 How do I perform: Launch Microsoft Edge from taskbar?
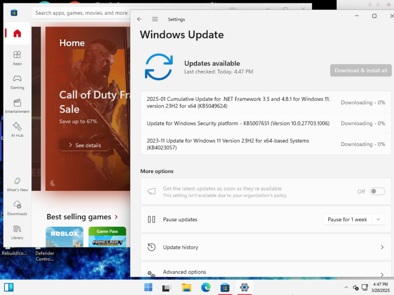click(206, 287)
